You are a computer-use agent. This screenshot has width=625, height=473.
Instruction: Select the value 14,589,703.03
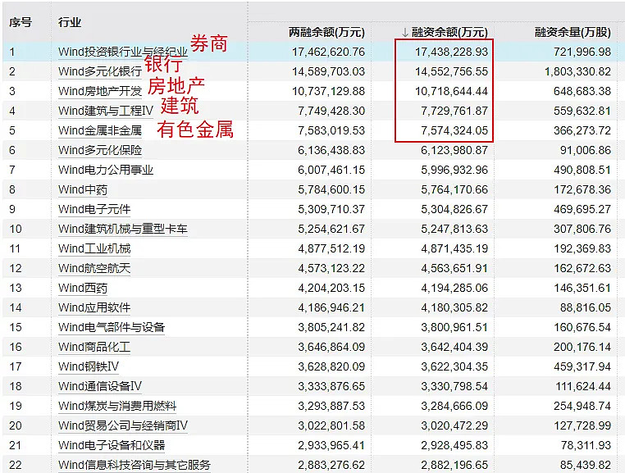coord(328,71)
